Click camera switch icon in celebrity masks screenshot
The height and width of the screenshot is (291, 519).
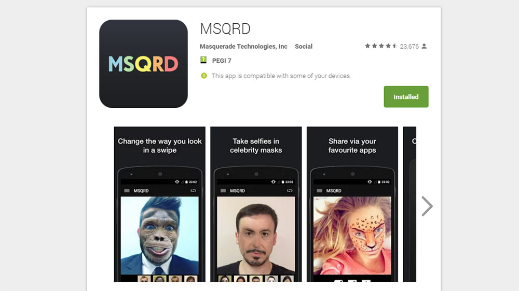(x=290, y=191)
